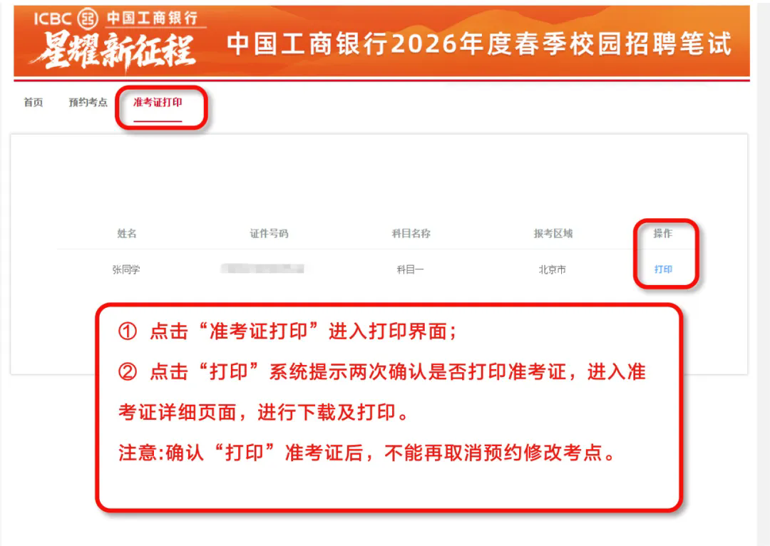Click the 姓名 column header
770x546 pixels.
coord(127,233)
